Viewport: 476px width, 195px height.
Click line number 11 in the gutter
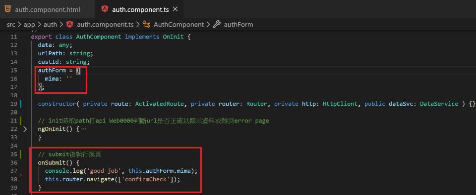(x=13, y=37)
